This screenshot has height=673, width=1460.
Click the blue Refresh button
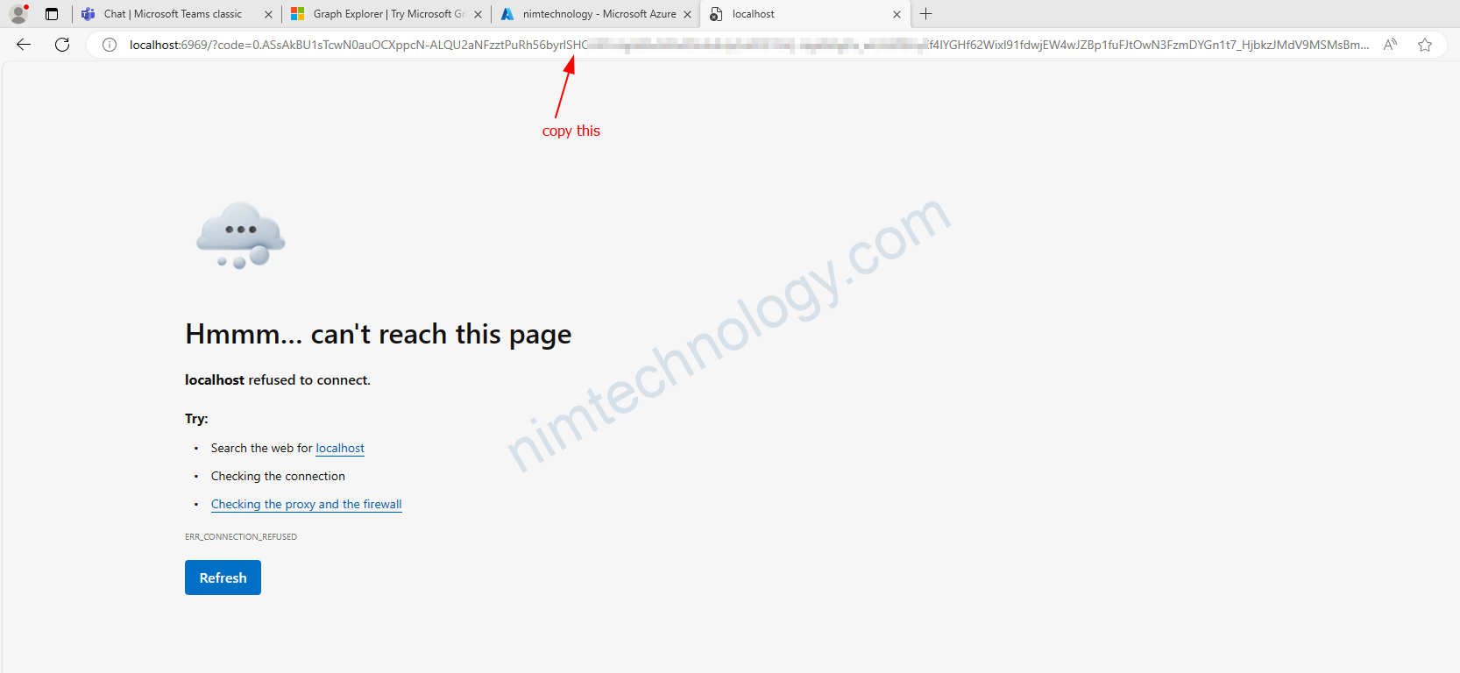pos(223,577)
